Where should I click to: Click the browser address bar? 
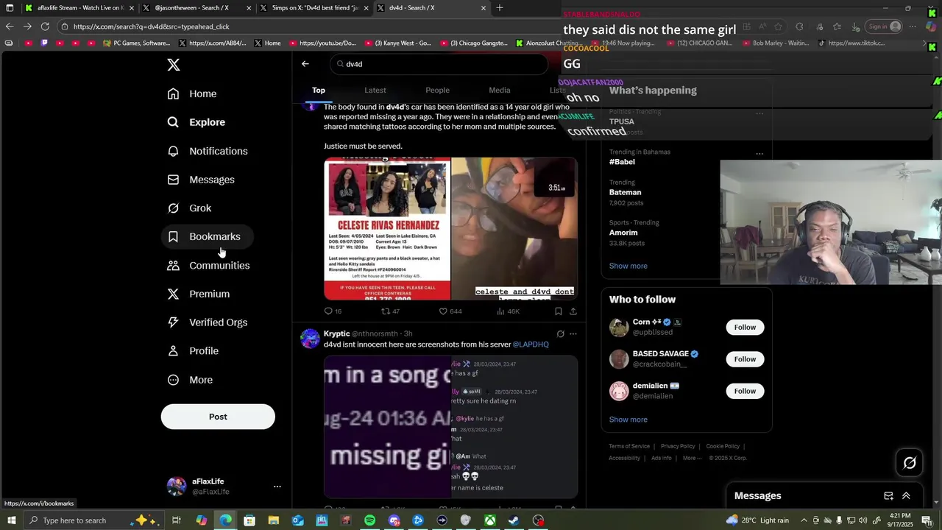coord(309,26)
